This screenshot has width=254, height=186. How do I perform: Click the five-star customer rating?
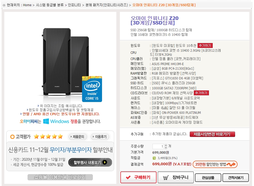[x=48, y=136]
